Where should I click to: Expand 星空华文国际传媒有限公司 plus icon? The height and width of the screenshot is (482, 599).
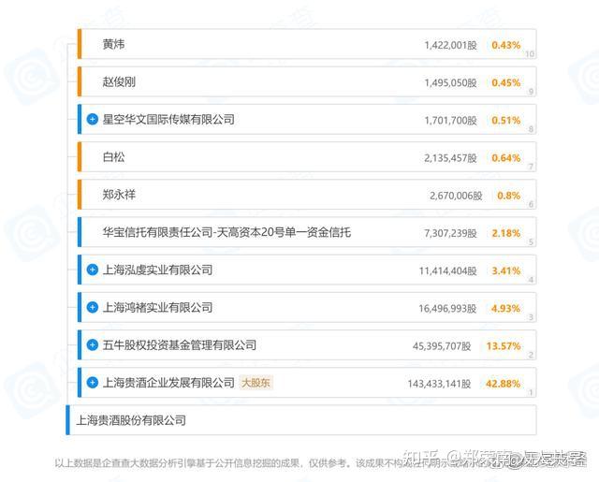[92, 119]
